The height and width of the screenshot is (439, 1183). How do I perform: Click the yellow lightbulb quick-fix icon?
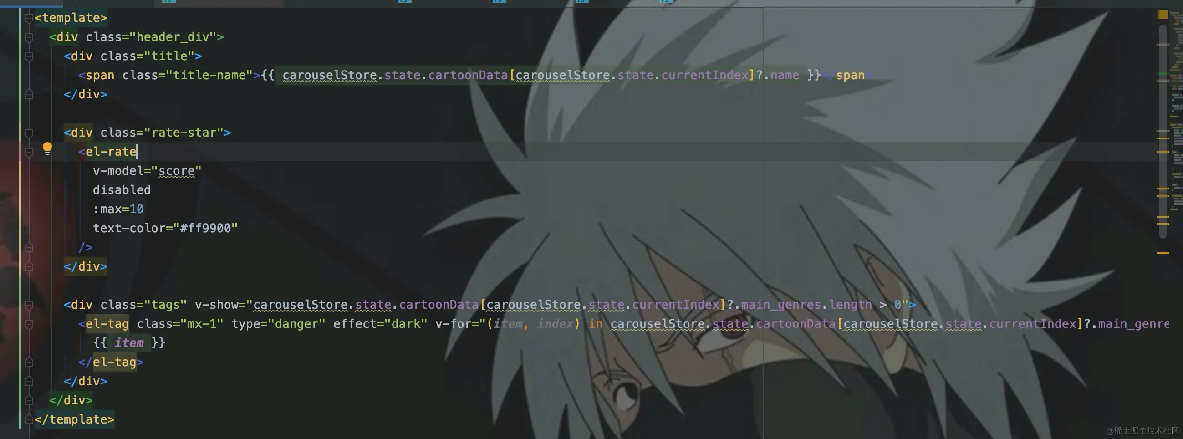(47, 148)
